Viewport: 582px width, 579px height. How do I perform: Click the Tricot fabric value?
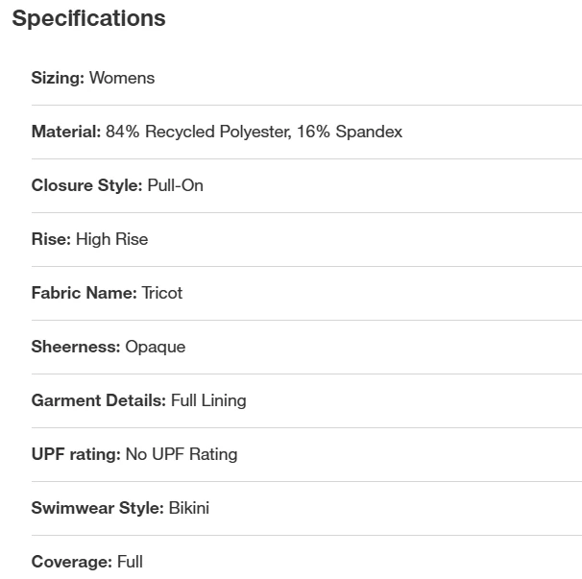(162, 293)
